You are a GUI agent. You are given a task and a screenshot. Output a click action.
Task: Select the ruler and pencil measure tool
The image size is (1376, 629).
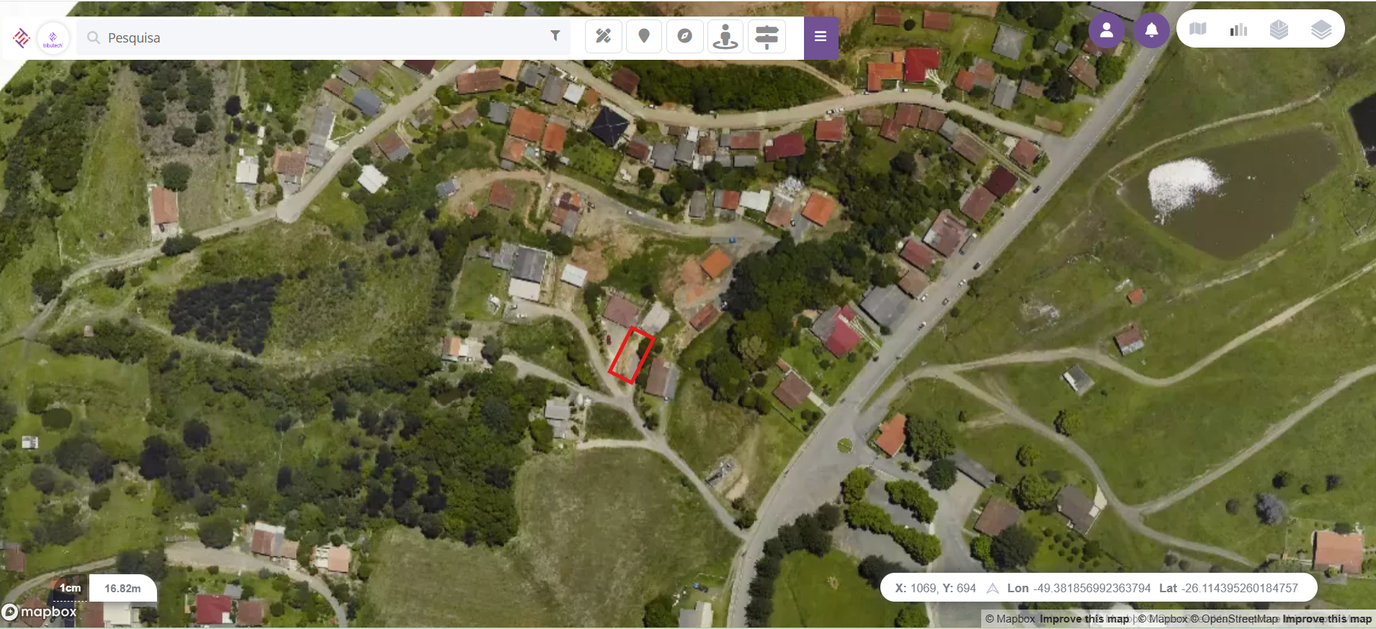point(603,36)
